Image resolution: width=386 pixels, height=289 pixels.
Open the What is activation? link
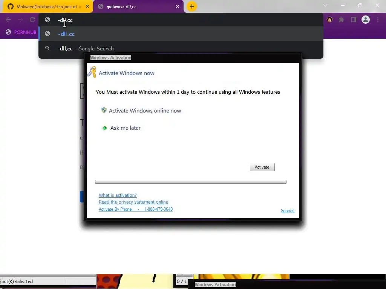pos(118,195)
